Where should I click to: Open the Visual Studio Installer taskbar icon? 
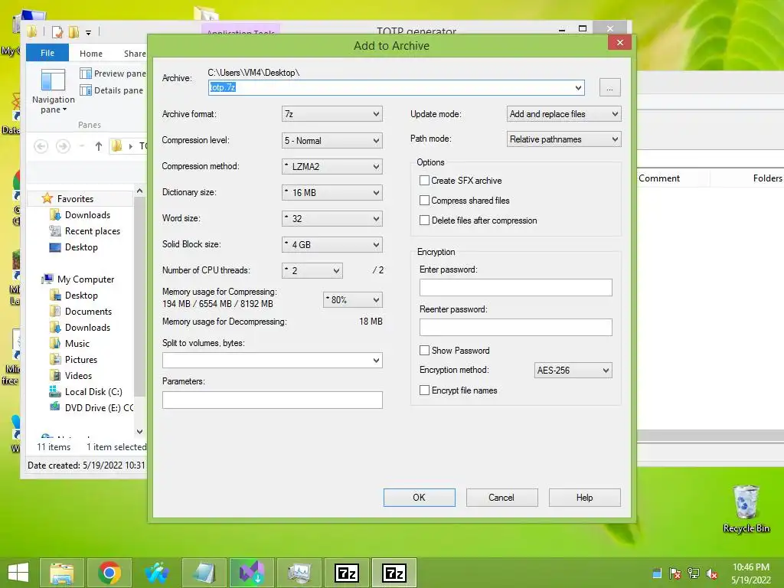tap(251, 573)
